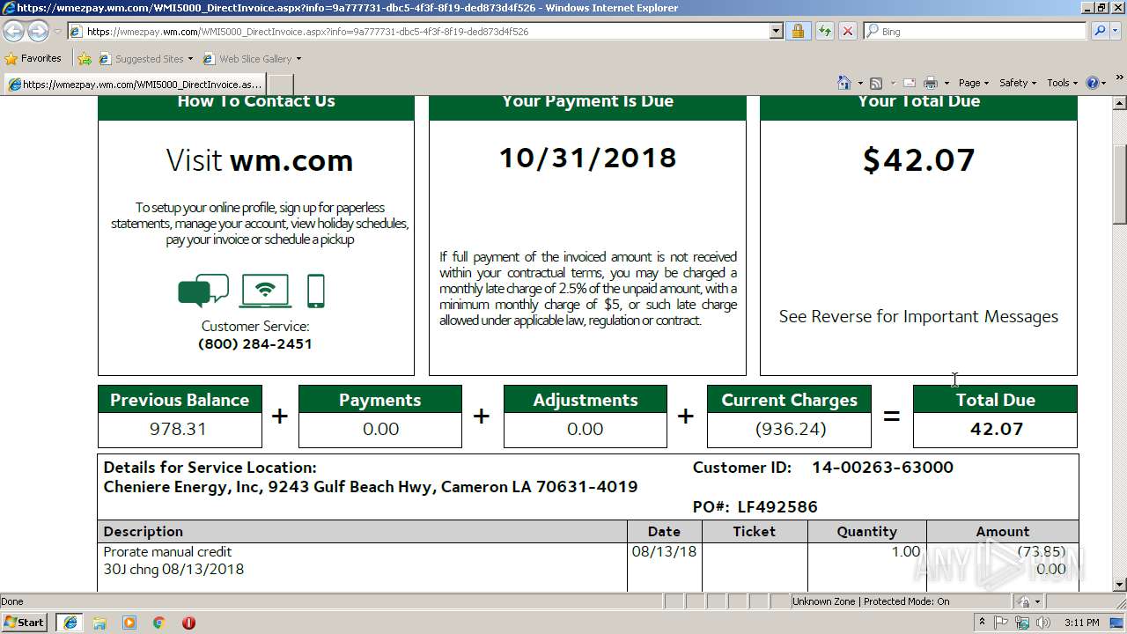Viewport: 1127px width, 634px height.
Task: Click the security lock icon in address bar
Action: click(798, 32)
